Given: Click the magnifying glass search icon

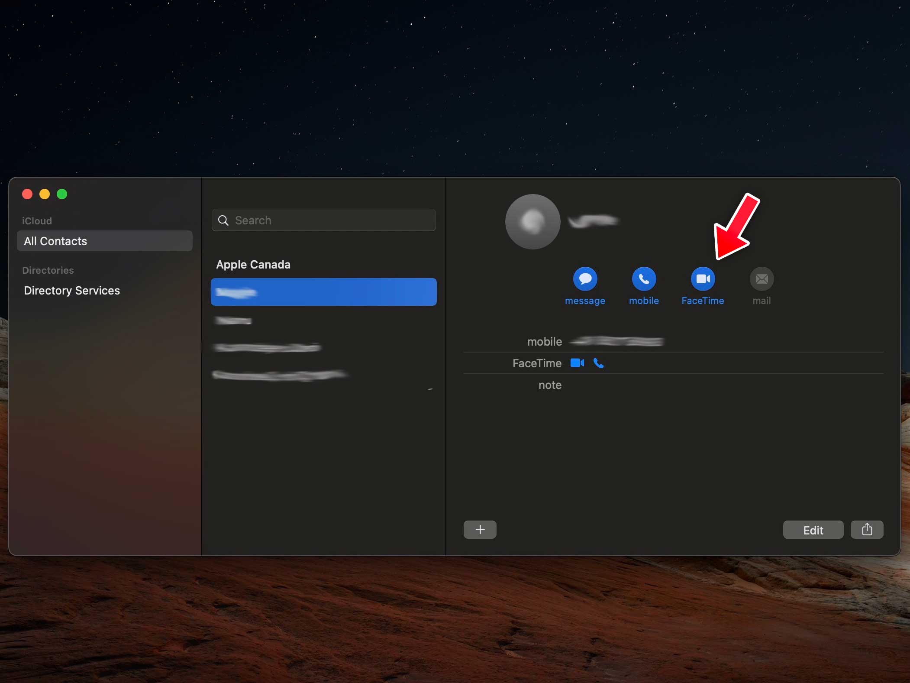Looking at the screenshot, I should coord(223,220).
